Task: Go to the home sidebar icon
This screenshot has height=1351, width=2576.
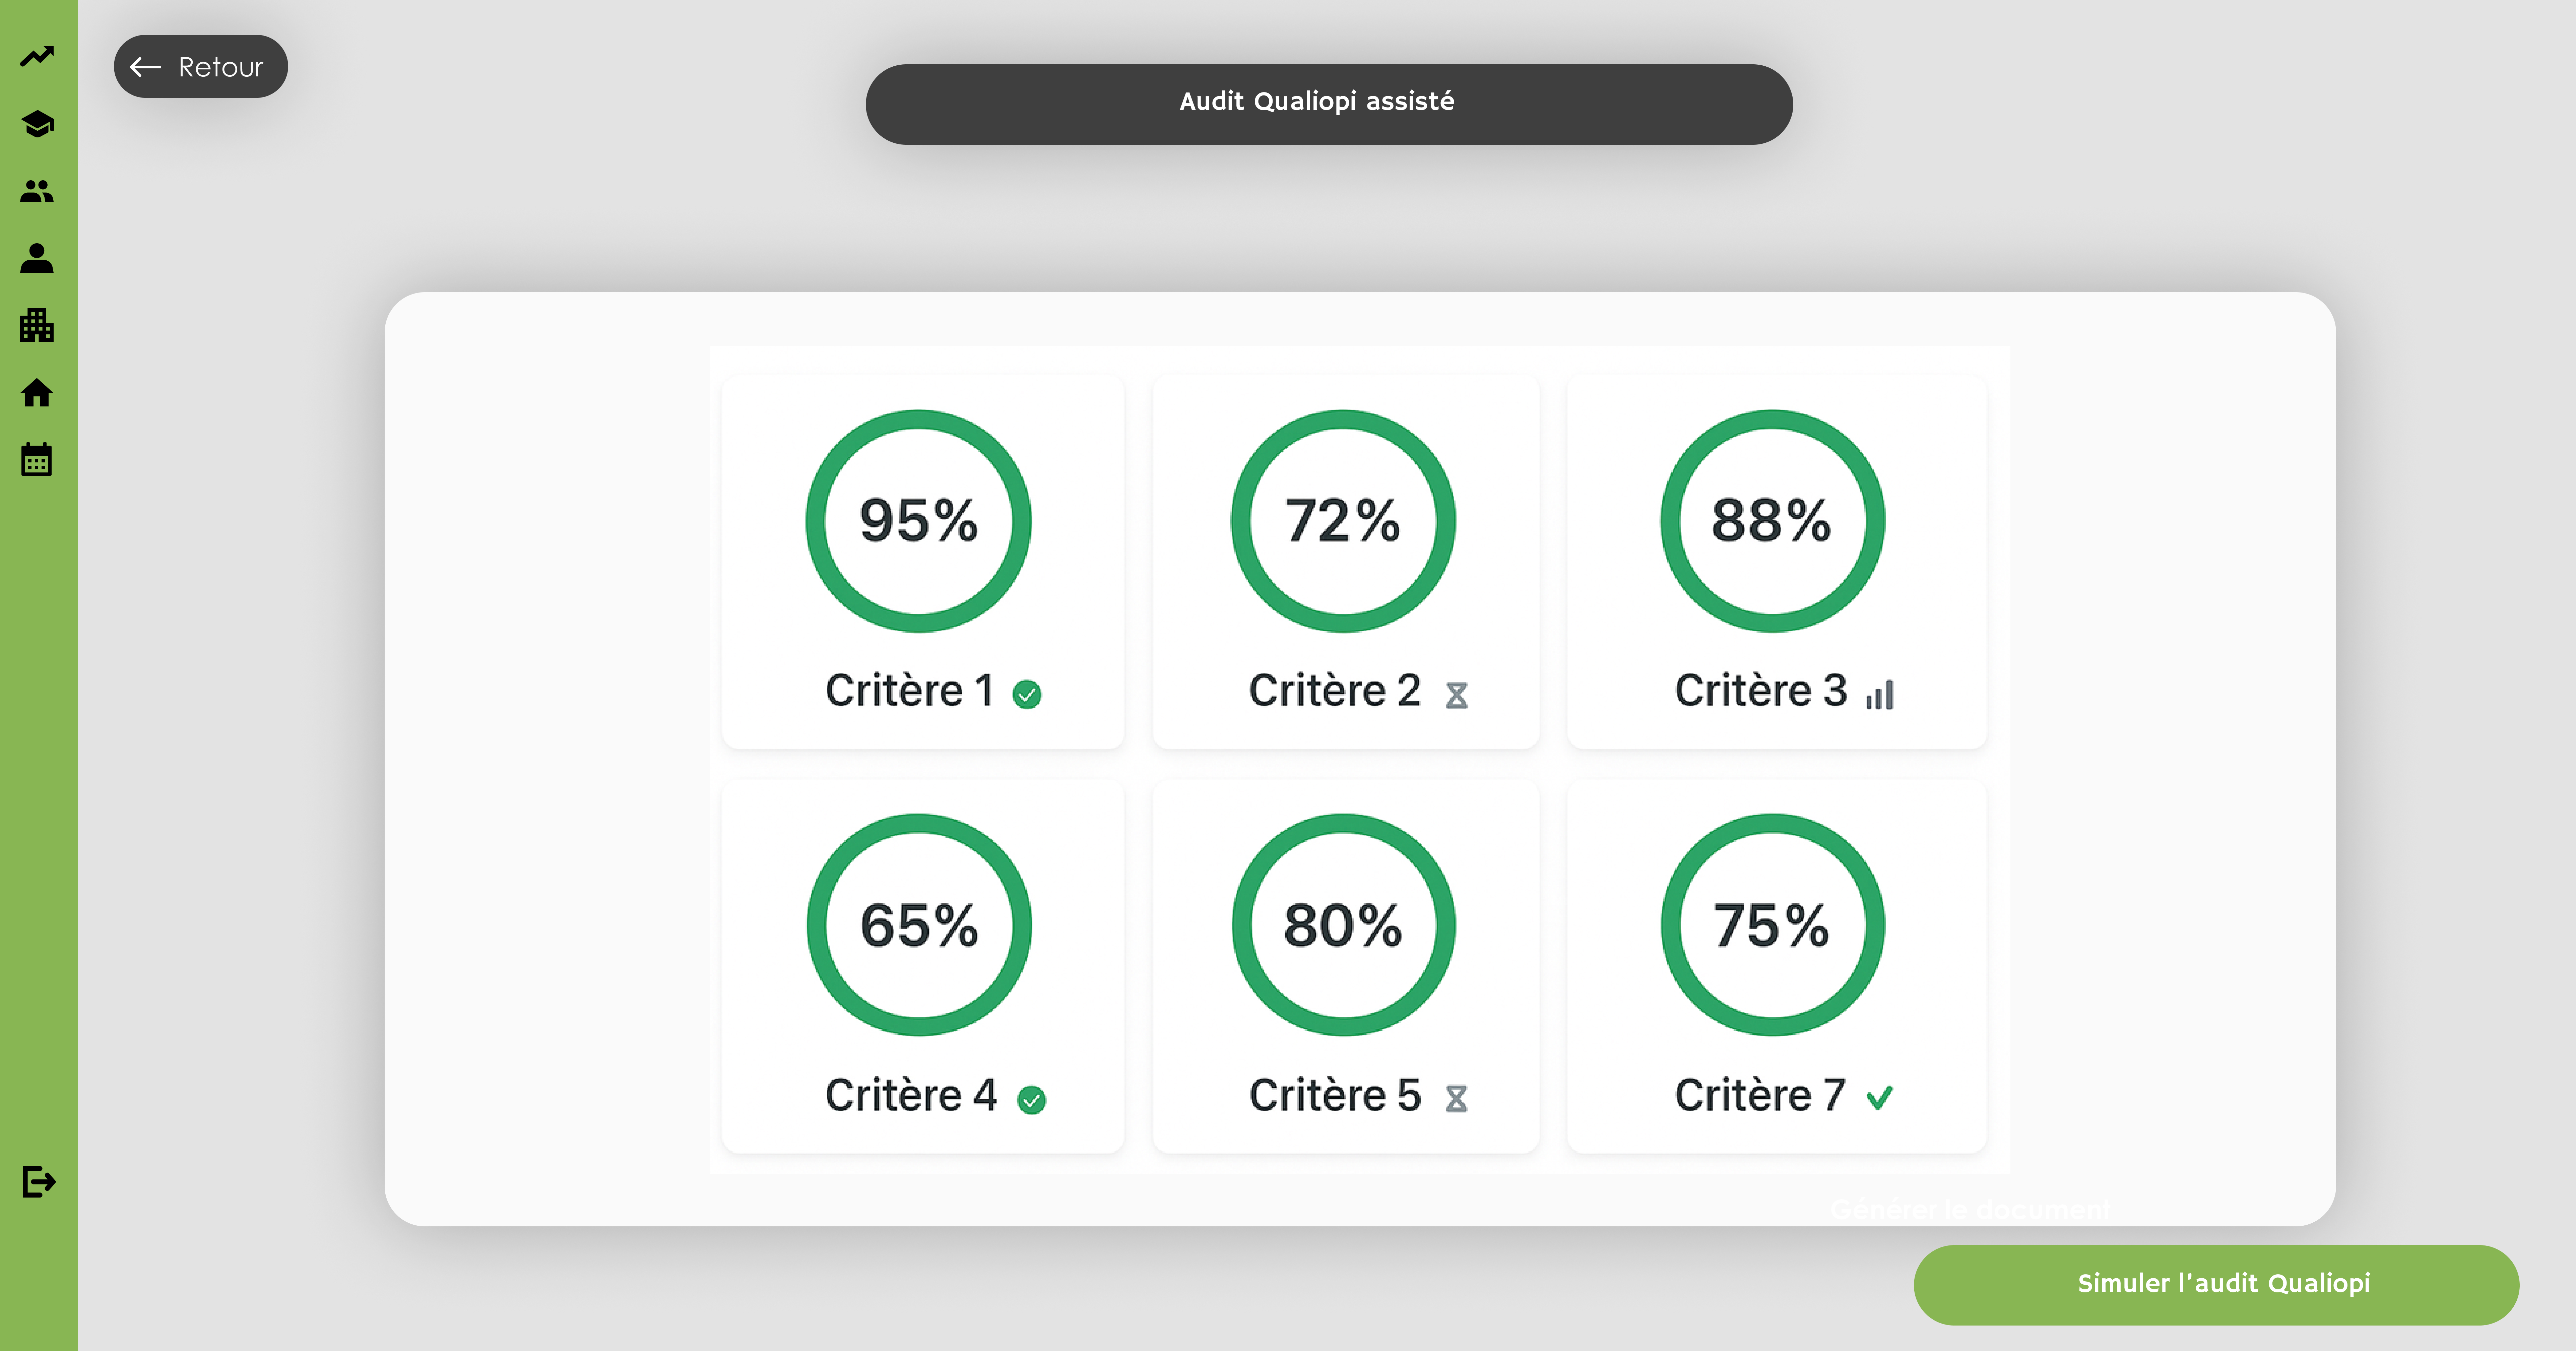Action: [37, 393]
